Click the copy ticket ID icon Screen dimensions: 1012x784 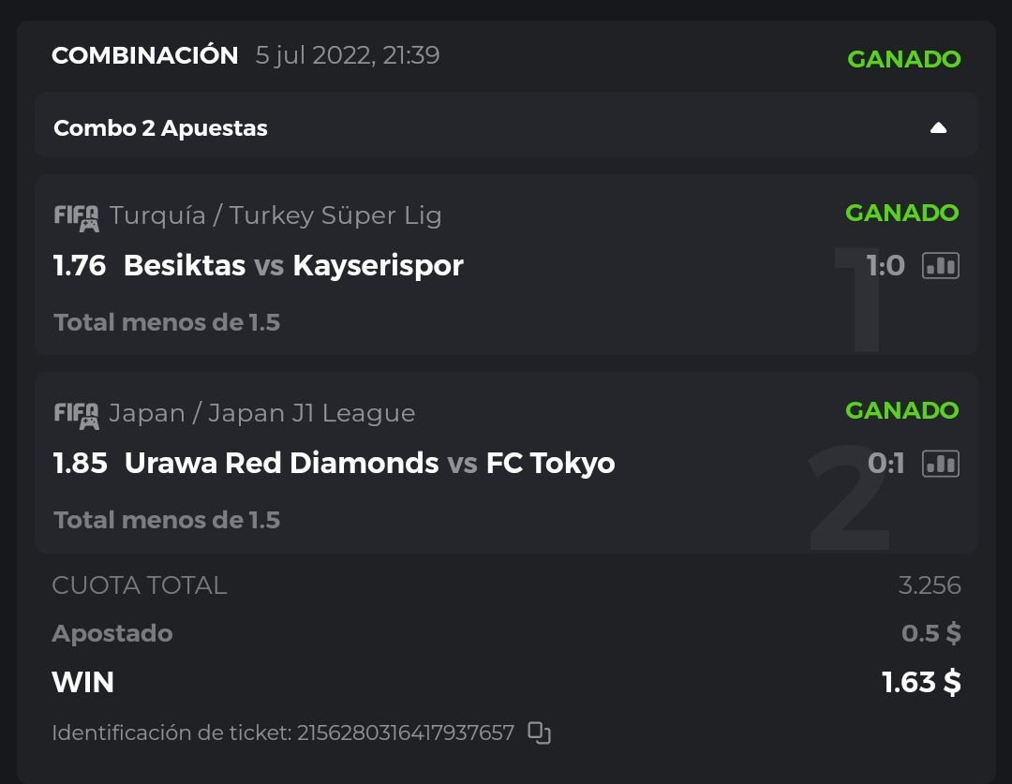coord(539,732)
